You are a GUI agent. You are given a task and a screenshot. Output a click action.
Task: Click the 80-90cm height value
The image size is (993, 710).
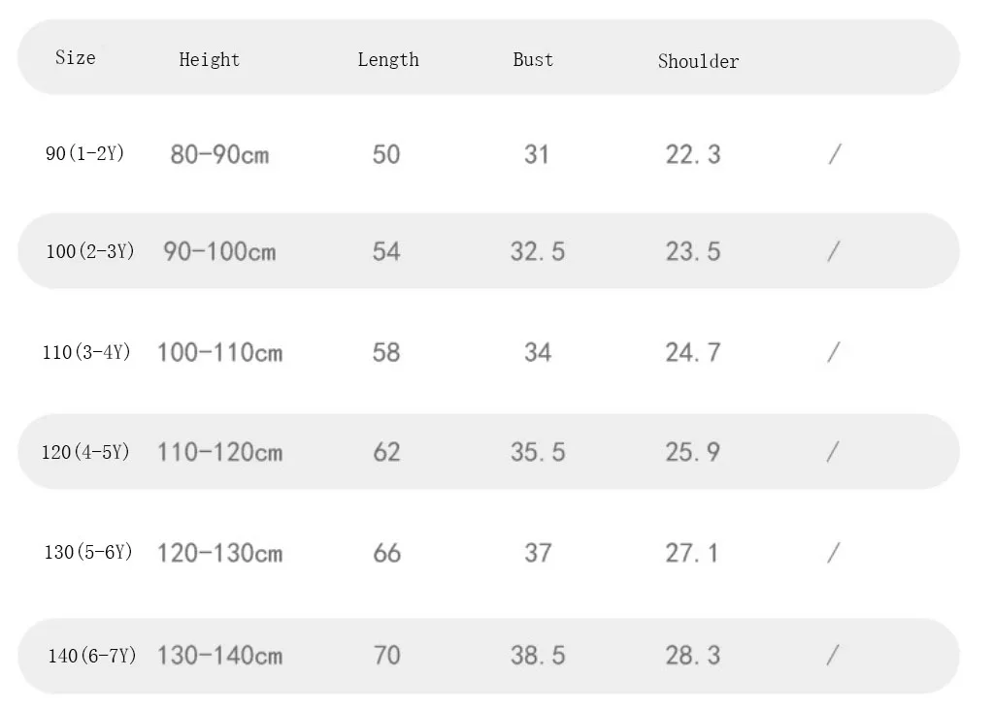coord(219,154)
